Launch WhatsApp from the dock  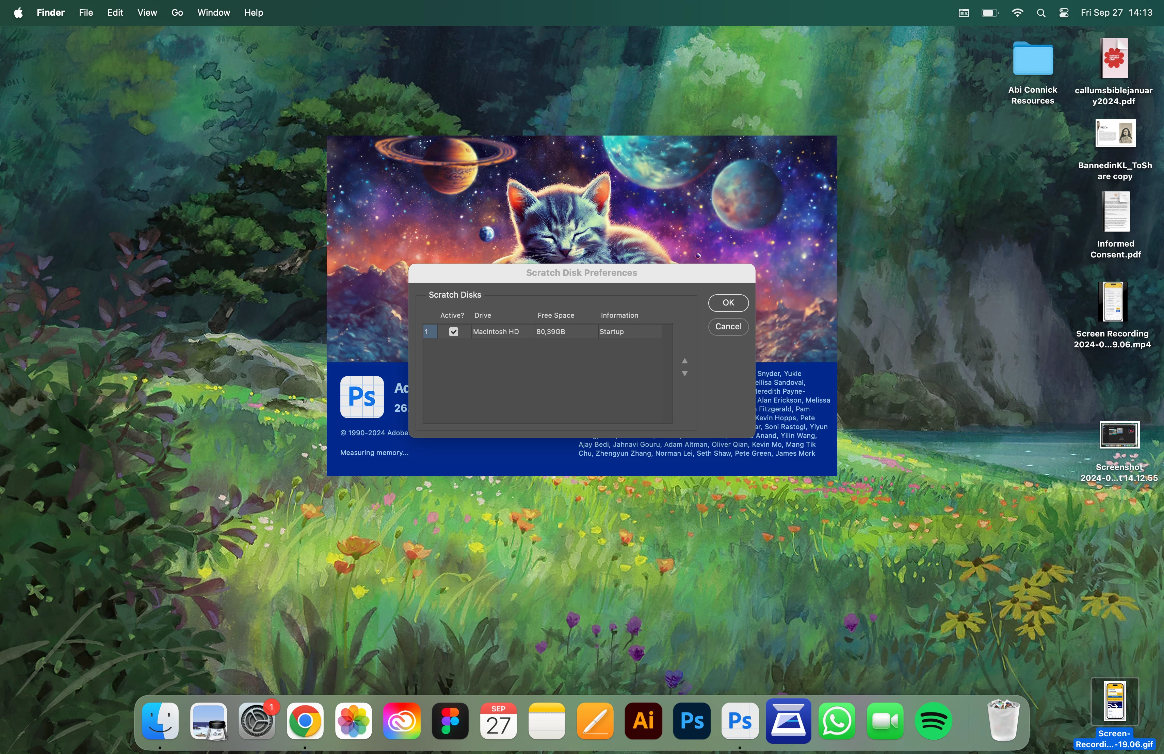coord(837,721)
